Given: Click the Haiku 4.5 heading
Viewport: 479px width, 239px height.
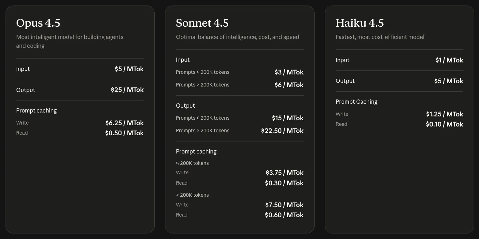Looking at the screenshot, I should coord(359,23).
